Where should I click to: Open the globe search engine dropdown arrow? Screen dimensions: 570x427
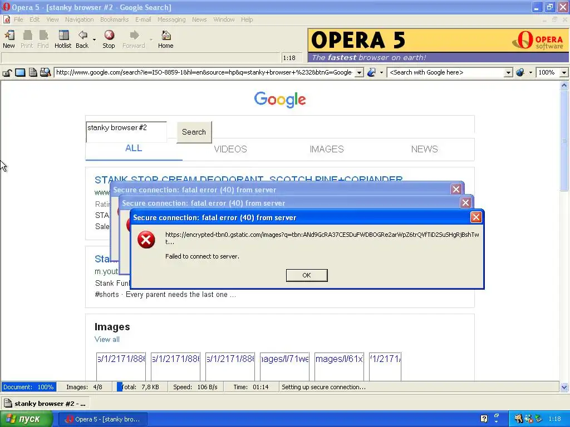click(530, 73)
